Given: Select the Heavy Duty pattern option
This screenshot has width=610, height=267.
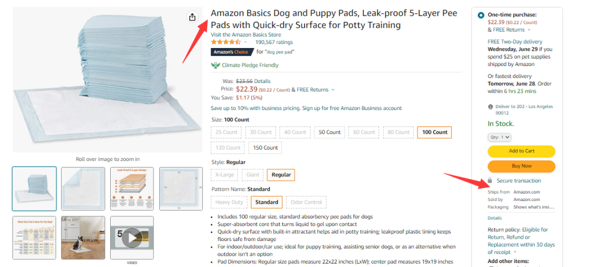Looking at the screenshot, I should tap(229, 202).
